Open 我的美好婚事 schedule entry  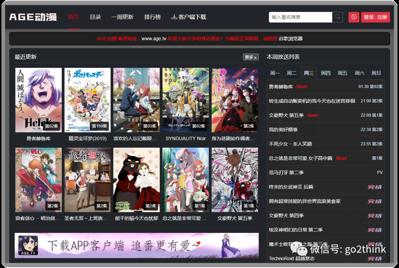click(283, 130)
